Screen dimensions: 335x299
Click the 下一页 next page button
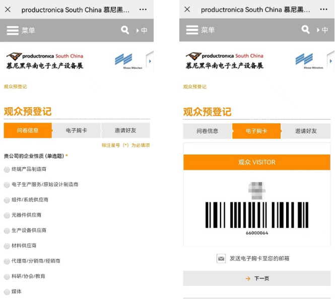coord(257,278)
